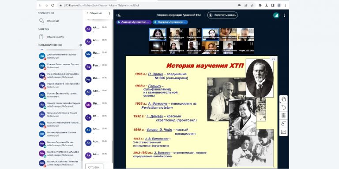This screenshot has height=169, width=339.
Task: Select the whiteboard hand pan tool
Action: click(283, 99)
